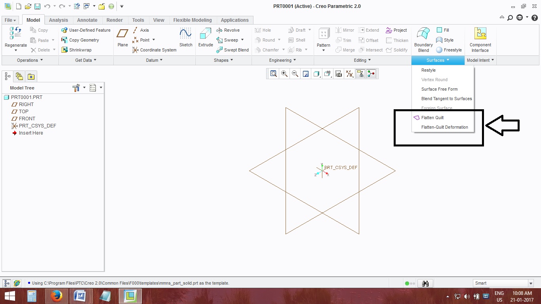Select the Revolve tool
The height and width of the screenshot is (304, 541).
pos(228,30)
